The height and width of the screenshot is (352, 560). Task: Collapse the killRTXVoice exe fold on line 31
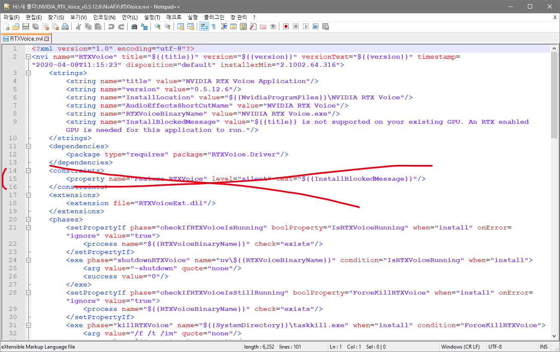coord(28,325)
